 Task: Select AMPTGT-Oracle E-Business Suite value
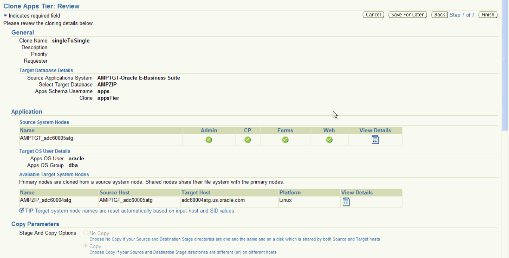(139, 78)
